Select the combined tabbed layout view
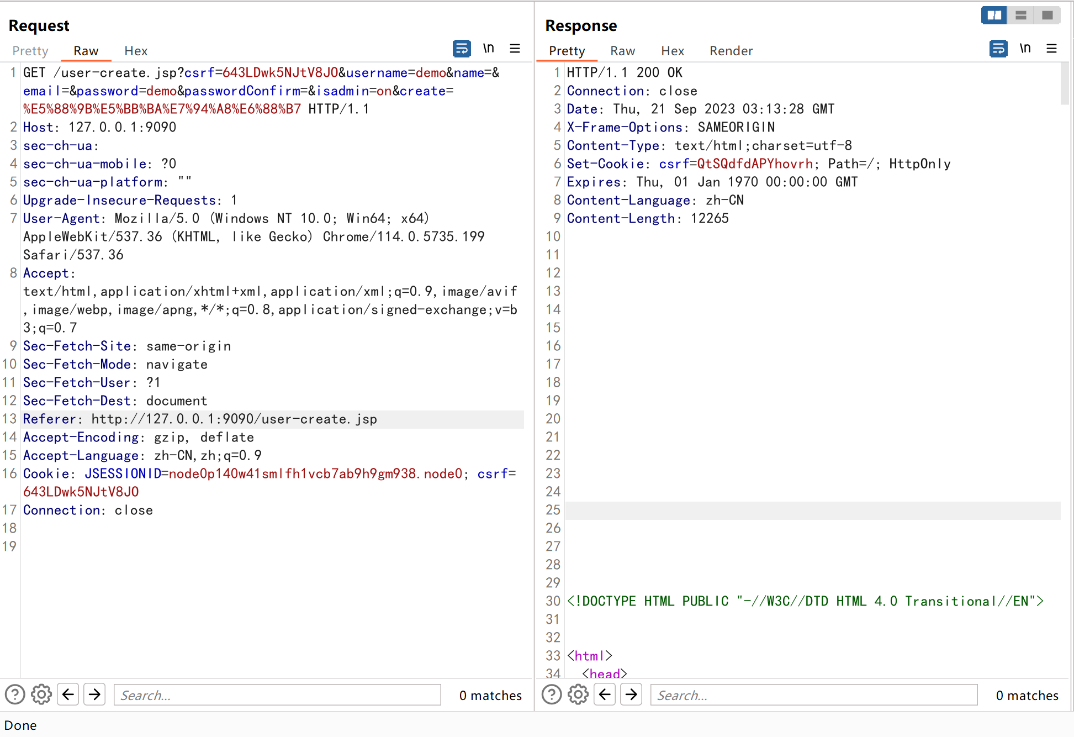The height and width of the screenshot is (737, 1074). tap(1047, 15)
